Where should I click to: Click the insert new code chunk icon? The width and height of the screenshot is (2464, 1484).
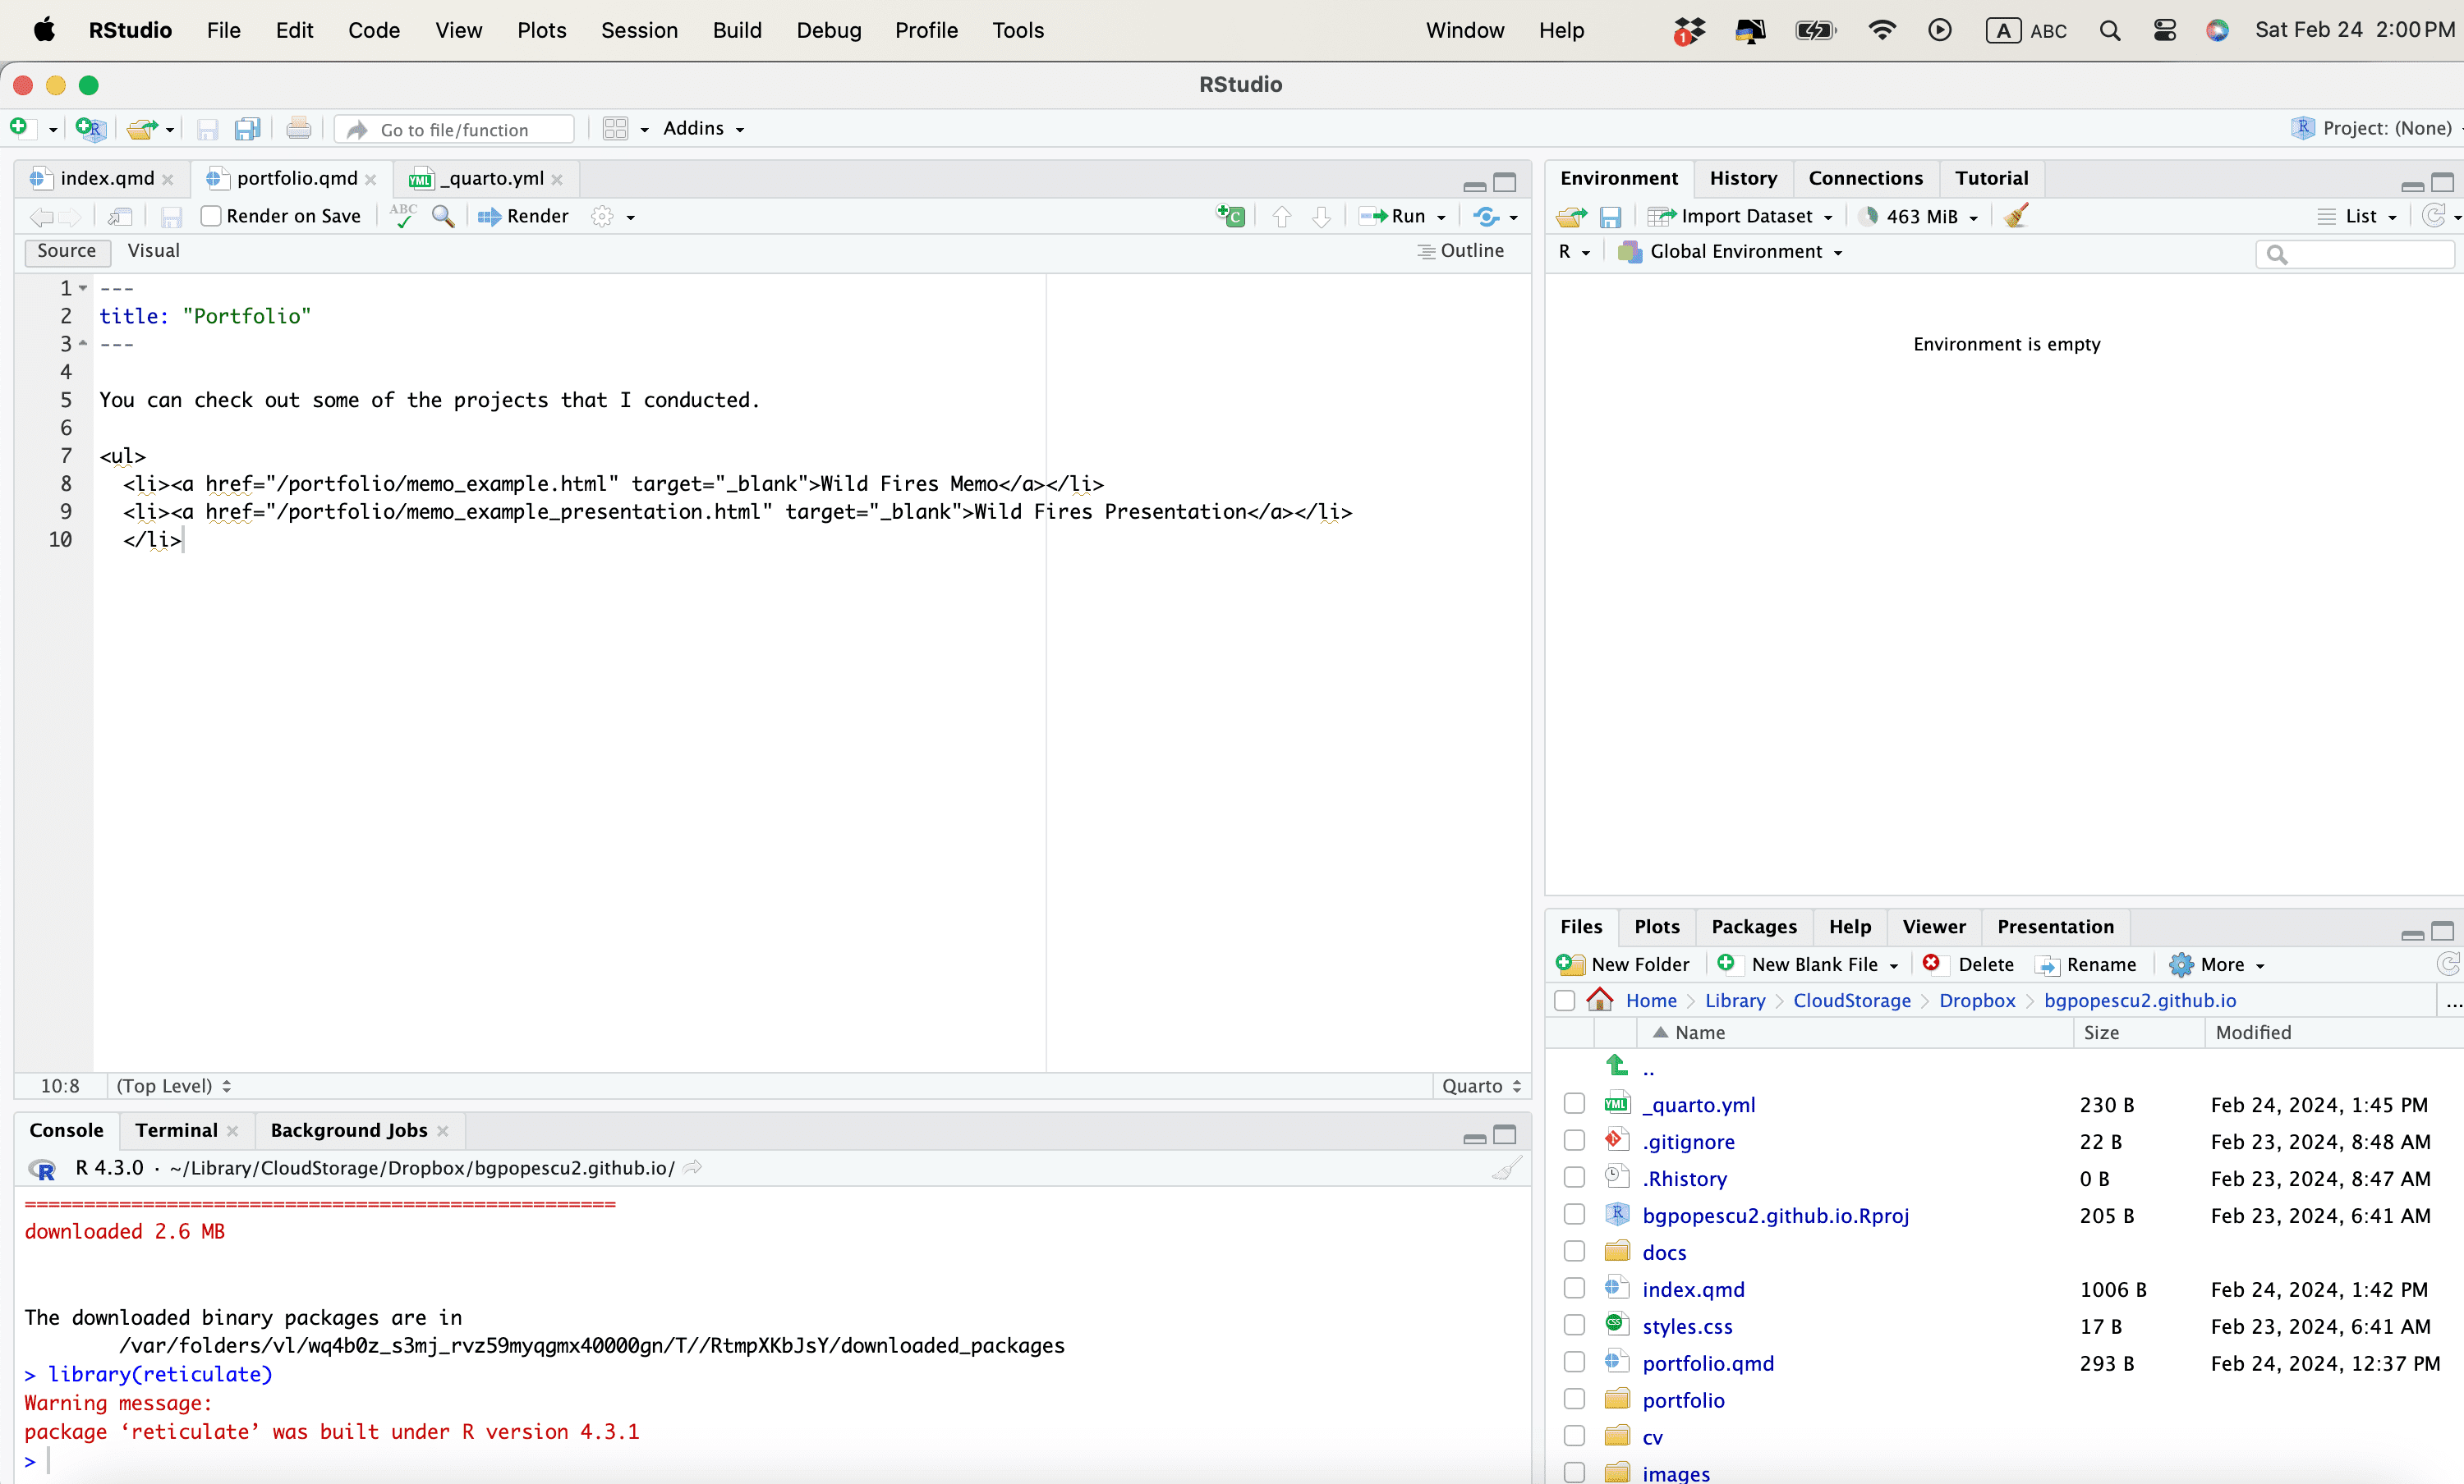pos(1230,216)
